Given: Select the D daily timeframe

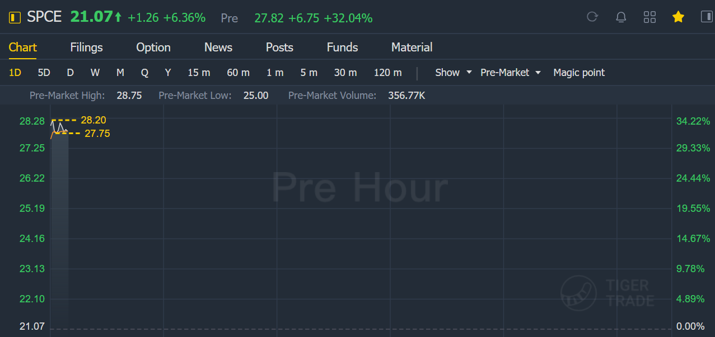Looking at the screenshot, I should tap(70, 73).
